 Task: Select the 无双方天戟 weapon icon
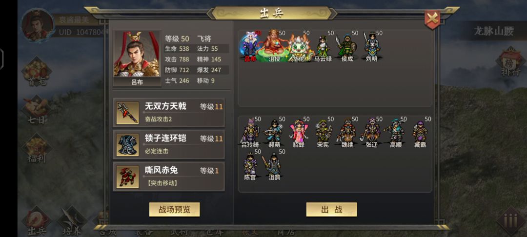pyautogui.click(x=127, y=113)
